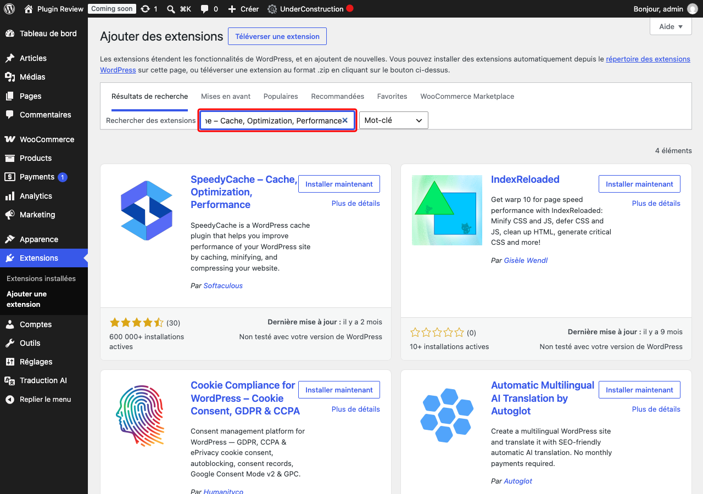Open Plus de détails for Autoglot translation

(x=656, y=409)
